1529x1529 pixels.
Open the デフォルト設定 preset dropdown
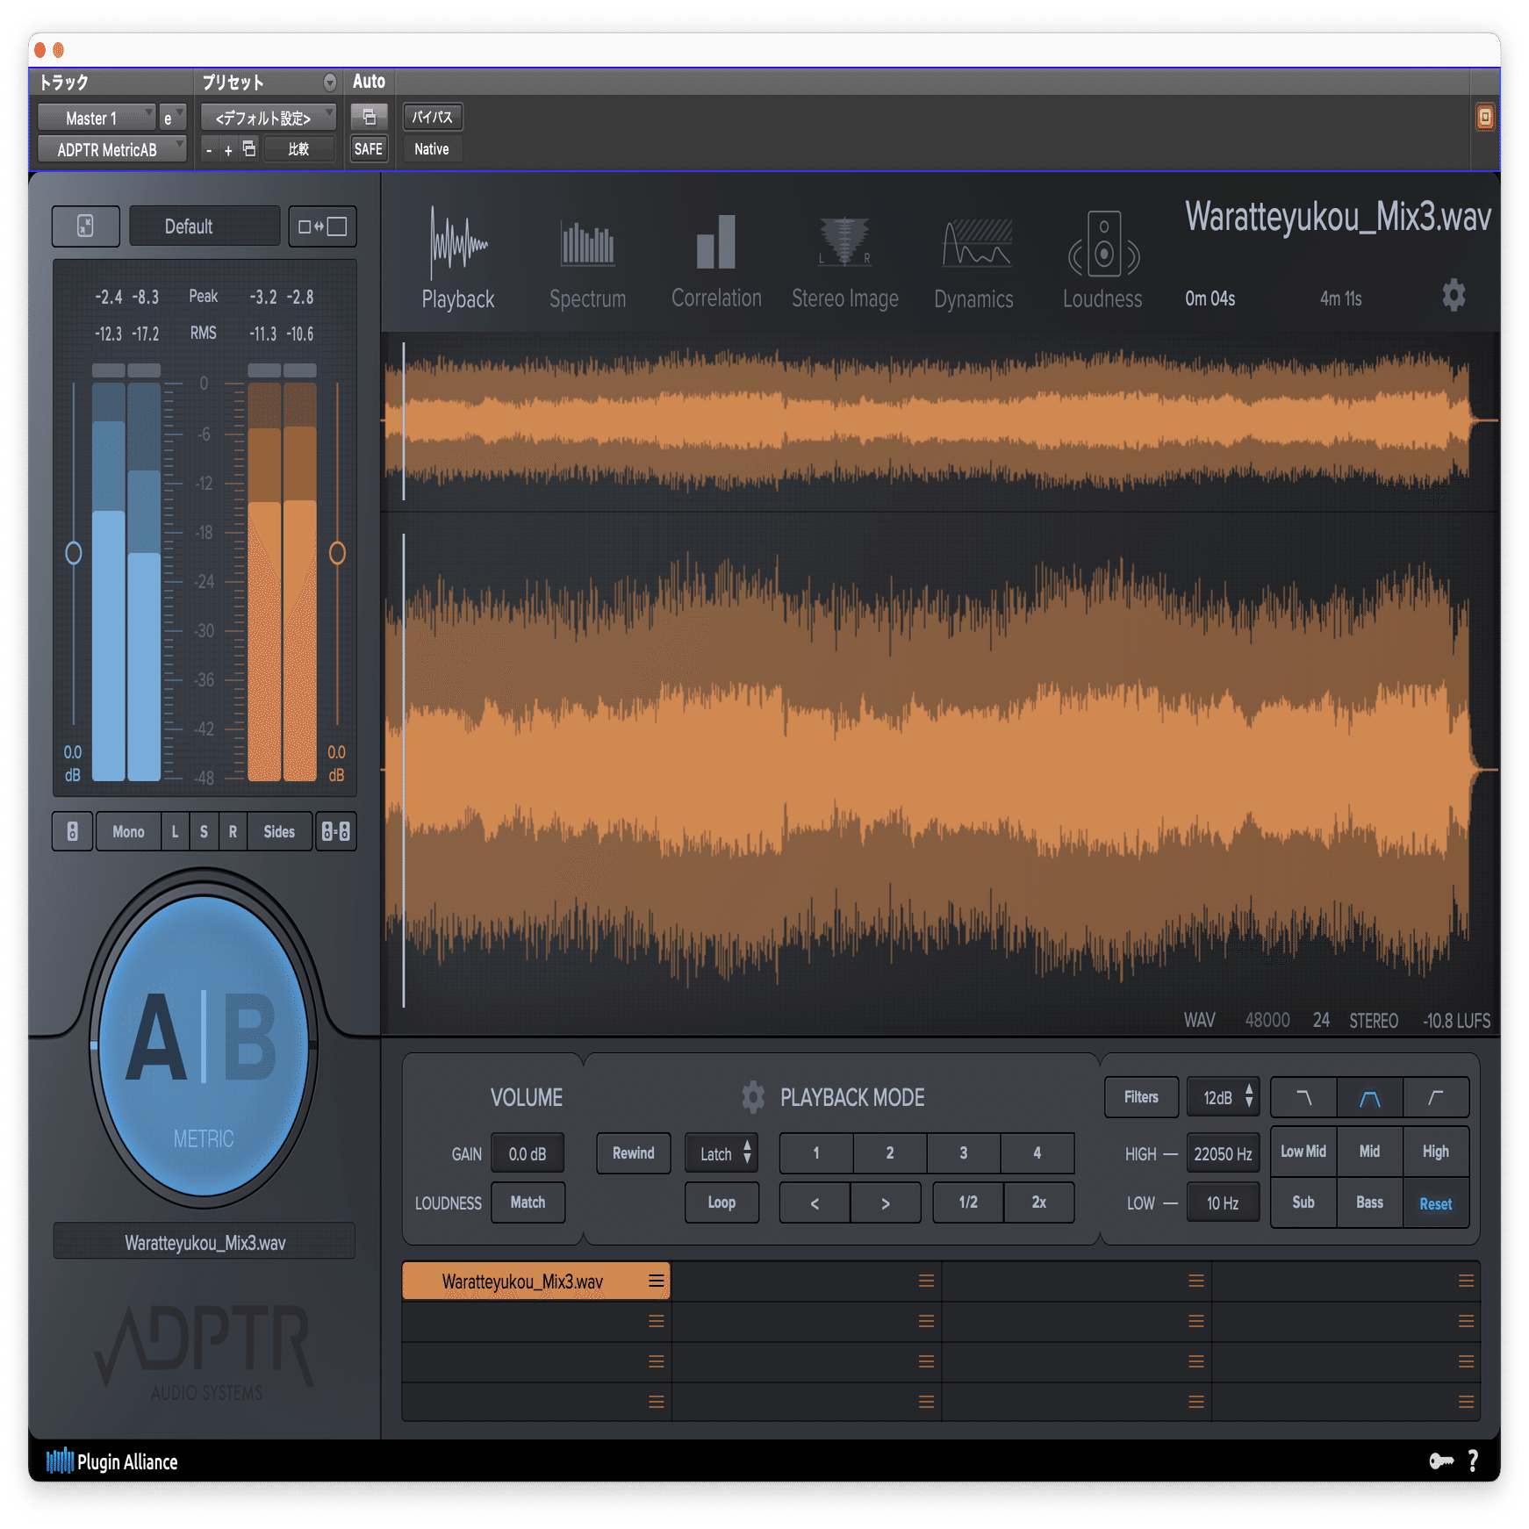click(x=269, y=118)
